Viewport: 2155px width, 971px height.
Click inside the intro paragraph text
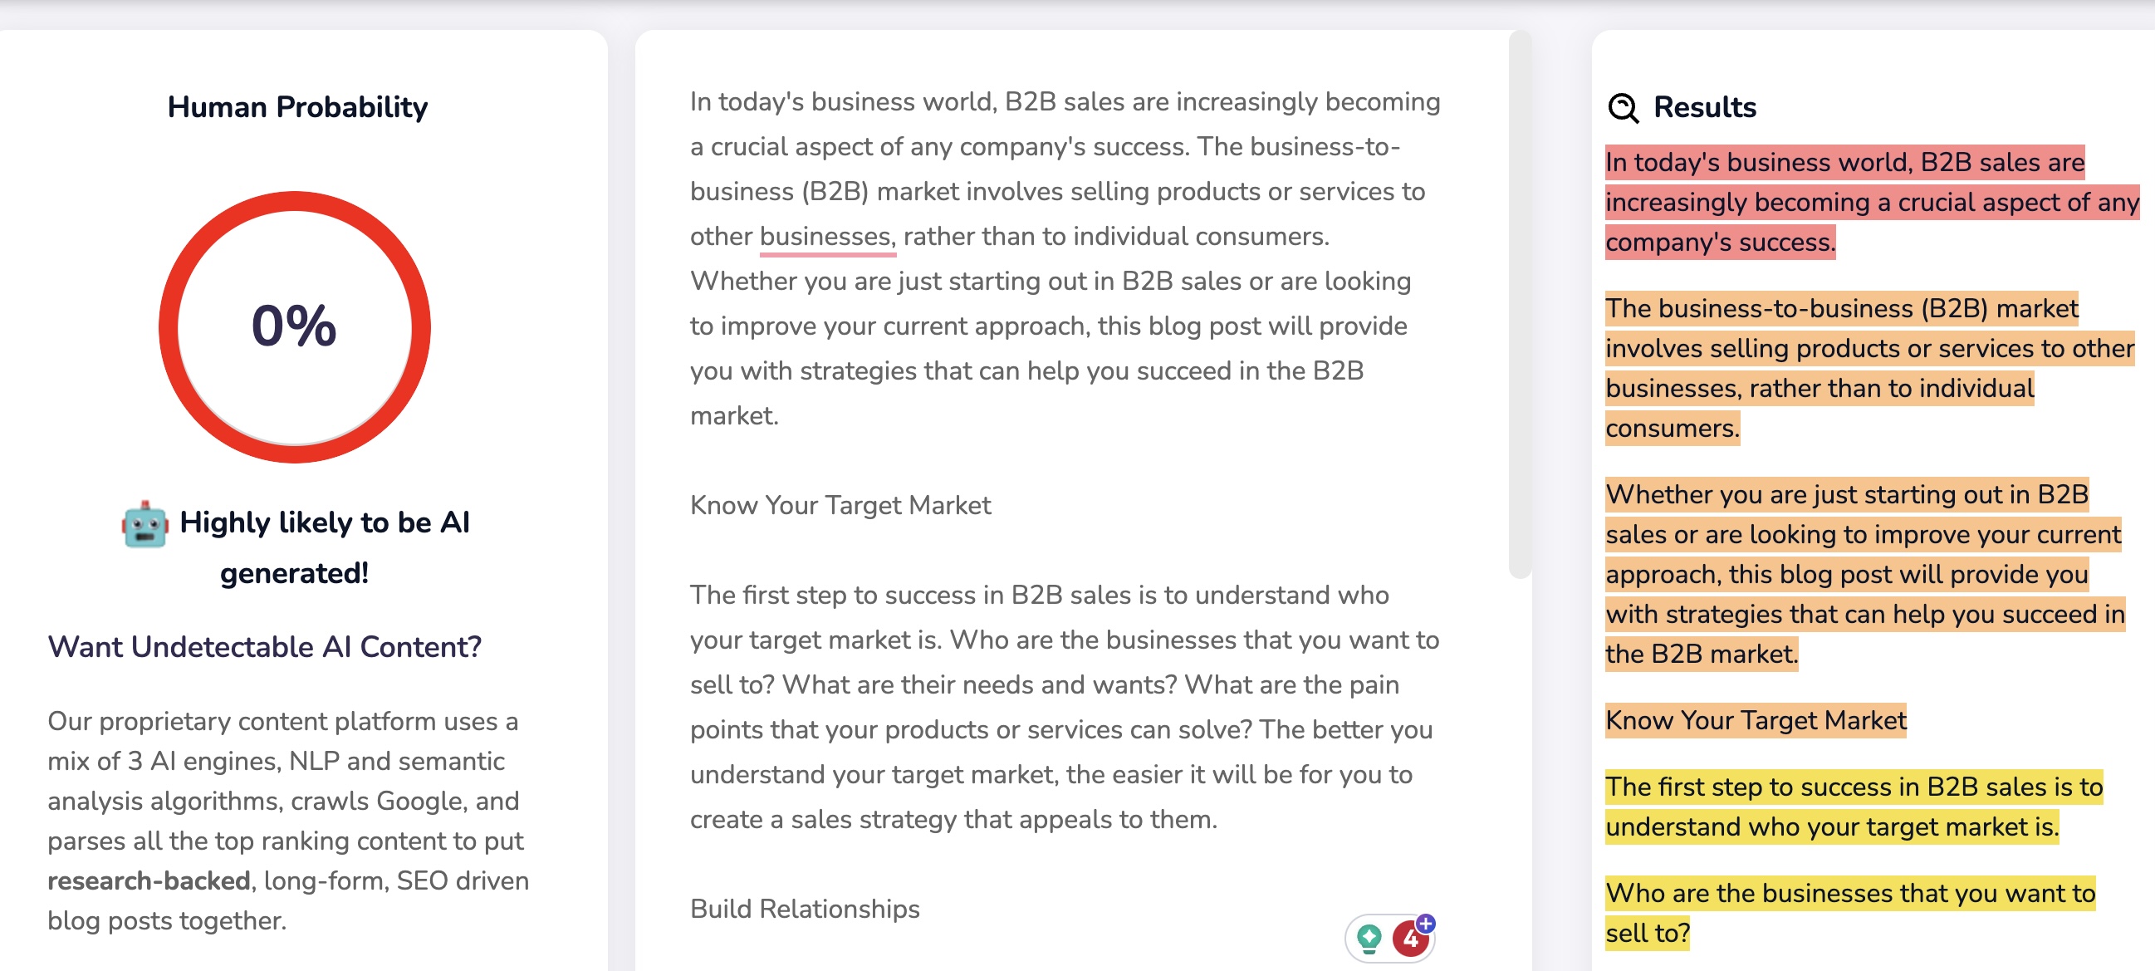click(1062, 282)
